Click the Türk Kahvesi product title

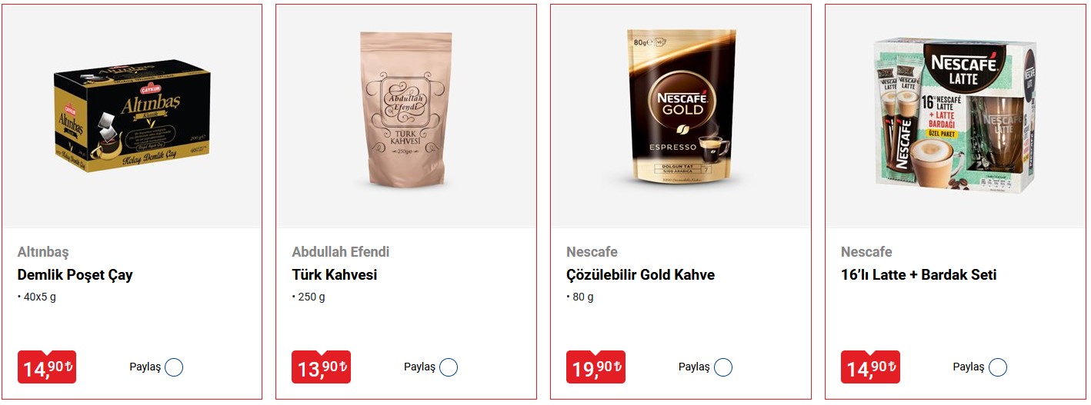tap(335, 275)
